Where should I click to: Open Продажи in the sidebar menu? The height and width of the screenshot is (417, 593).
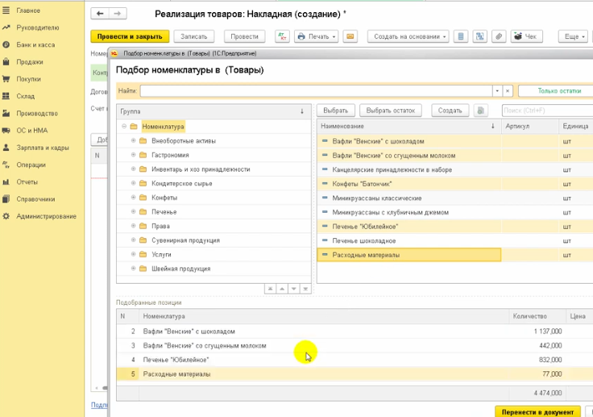pyautogui.click(x=29, y=61)
